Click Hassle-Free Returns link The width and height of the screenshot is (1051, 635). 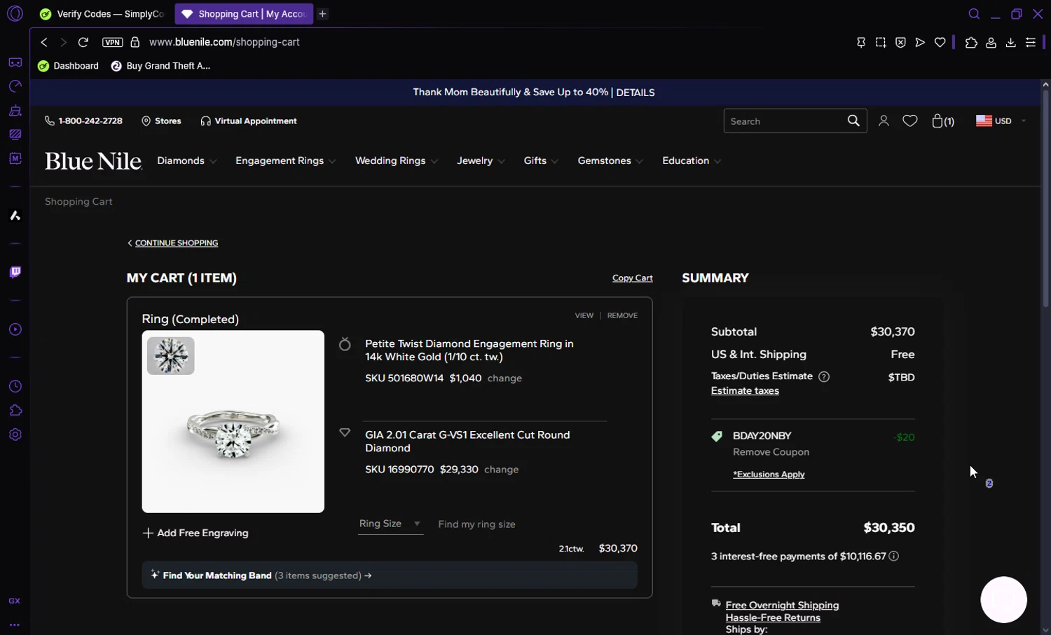[x=773, y=617]
